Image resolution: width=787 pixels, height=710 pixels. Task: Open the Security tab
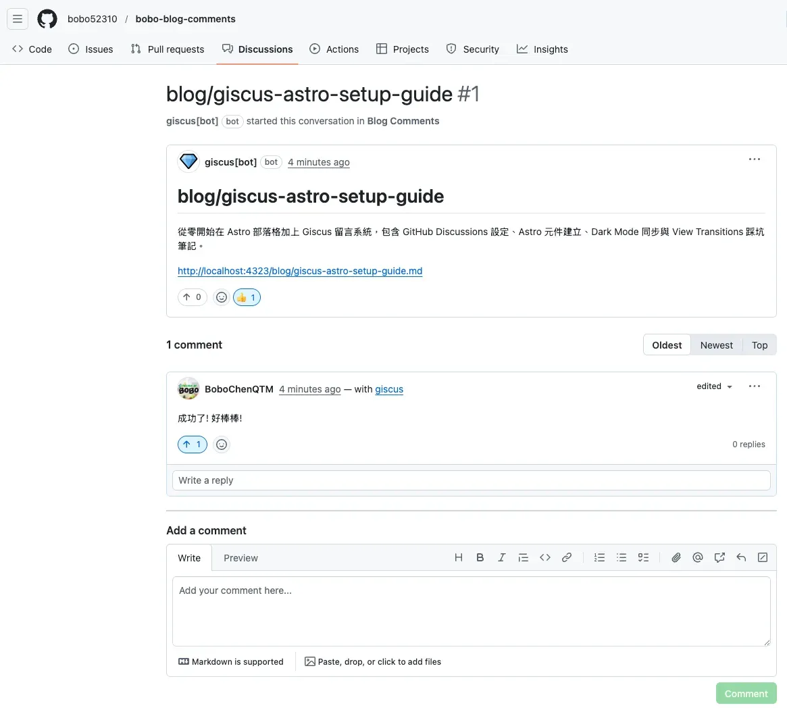click(473, 49)
